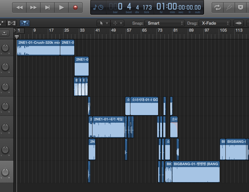
Task: Select the 2NE1-01-내가 제일 region
Action: (108, 127)
